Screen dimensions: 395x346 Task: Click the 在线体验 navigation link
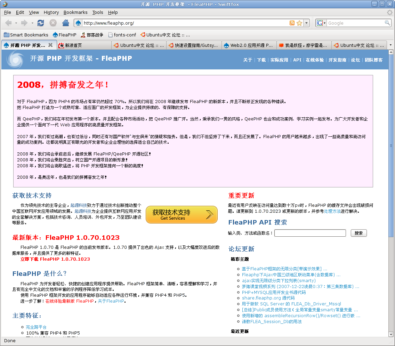(315, 60)
